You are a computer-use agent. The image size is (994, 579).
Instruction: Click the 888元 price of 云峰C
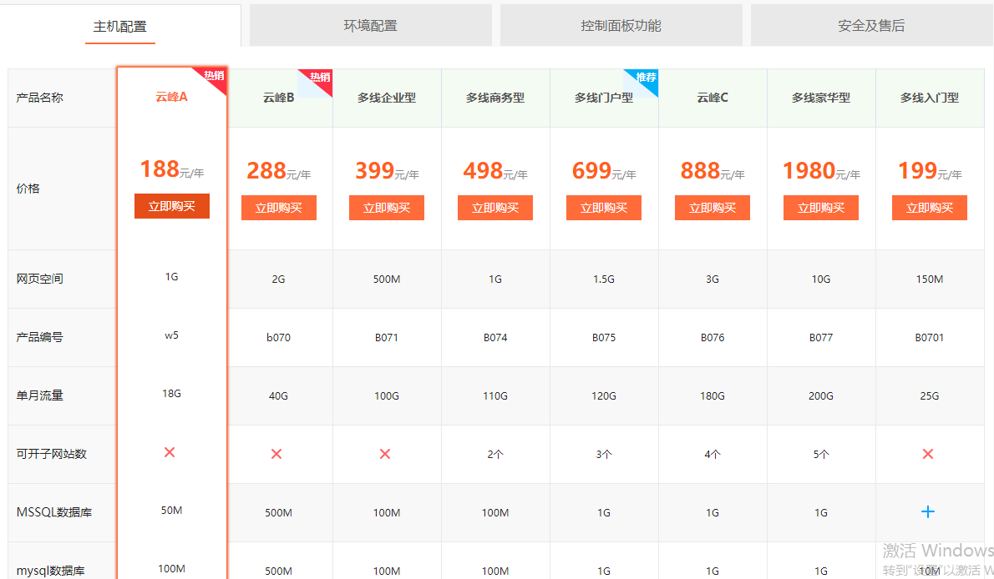tap(700, 171)
